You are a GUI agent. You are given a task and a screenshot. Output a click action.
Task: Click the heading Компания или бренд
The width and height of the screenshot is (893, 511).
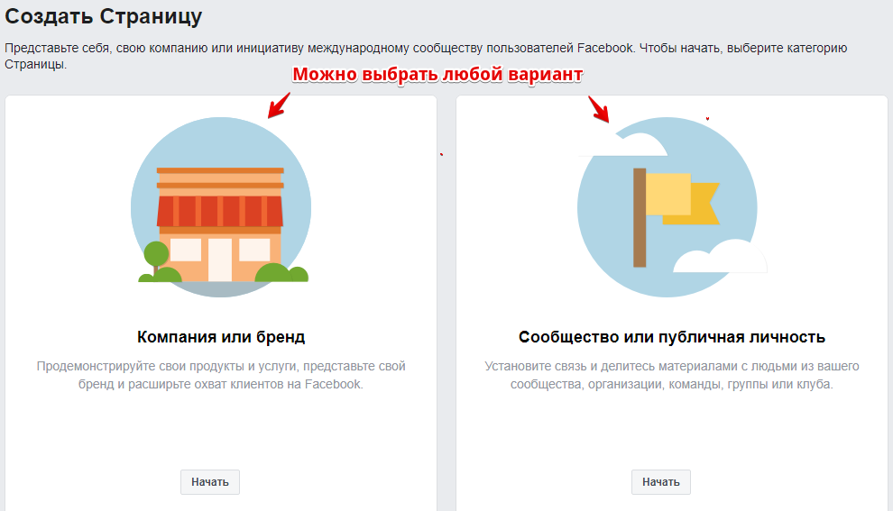pyautogui.click(x=221, y=337)
